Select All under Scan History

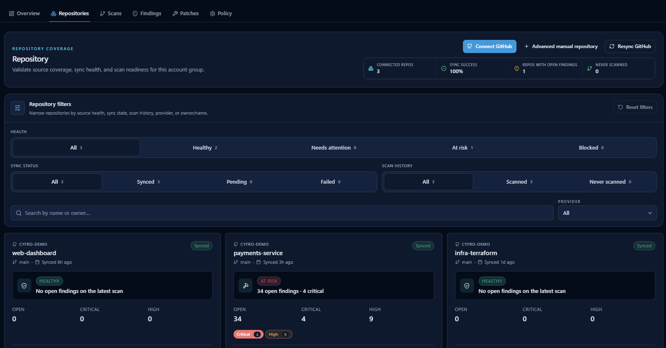(x=428, y=182)
